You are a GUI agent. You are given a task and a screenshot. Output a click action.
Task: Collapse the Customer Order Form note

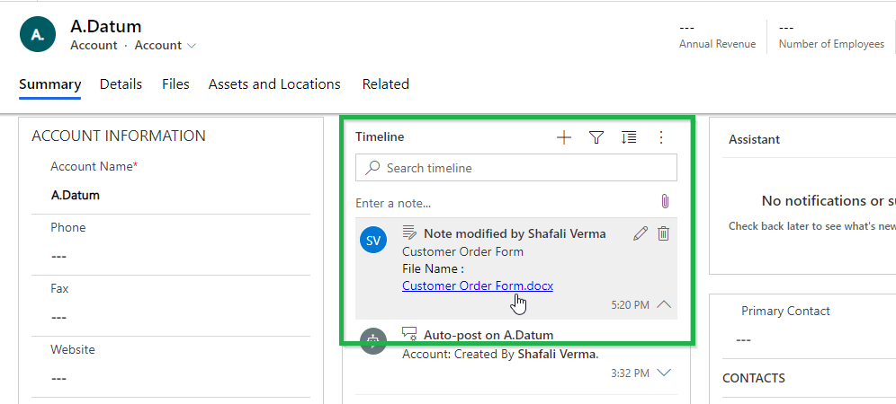point(663,304)
